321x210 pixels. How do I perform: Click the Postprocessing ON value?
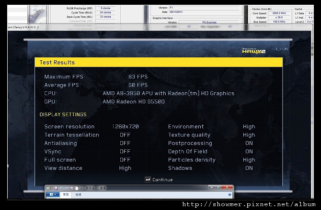coord(249,143)
